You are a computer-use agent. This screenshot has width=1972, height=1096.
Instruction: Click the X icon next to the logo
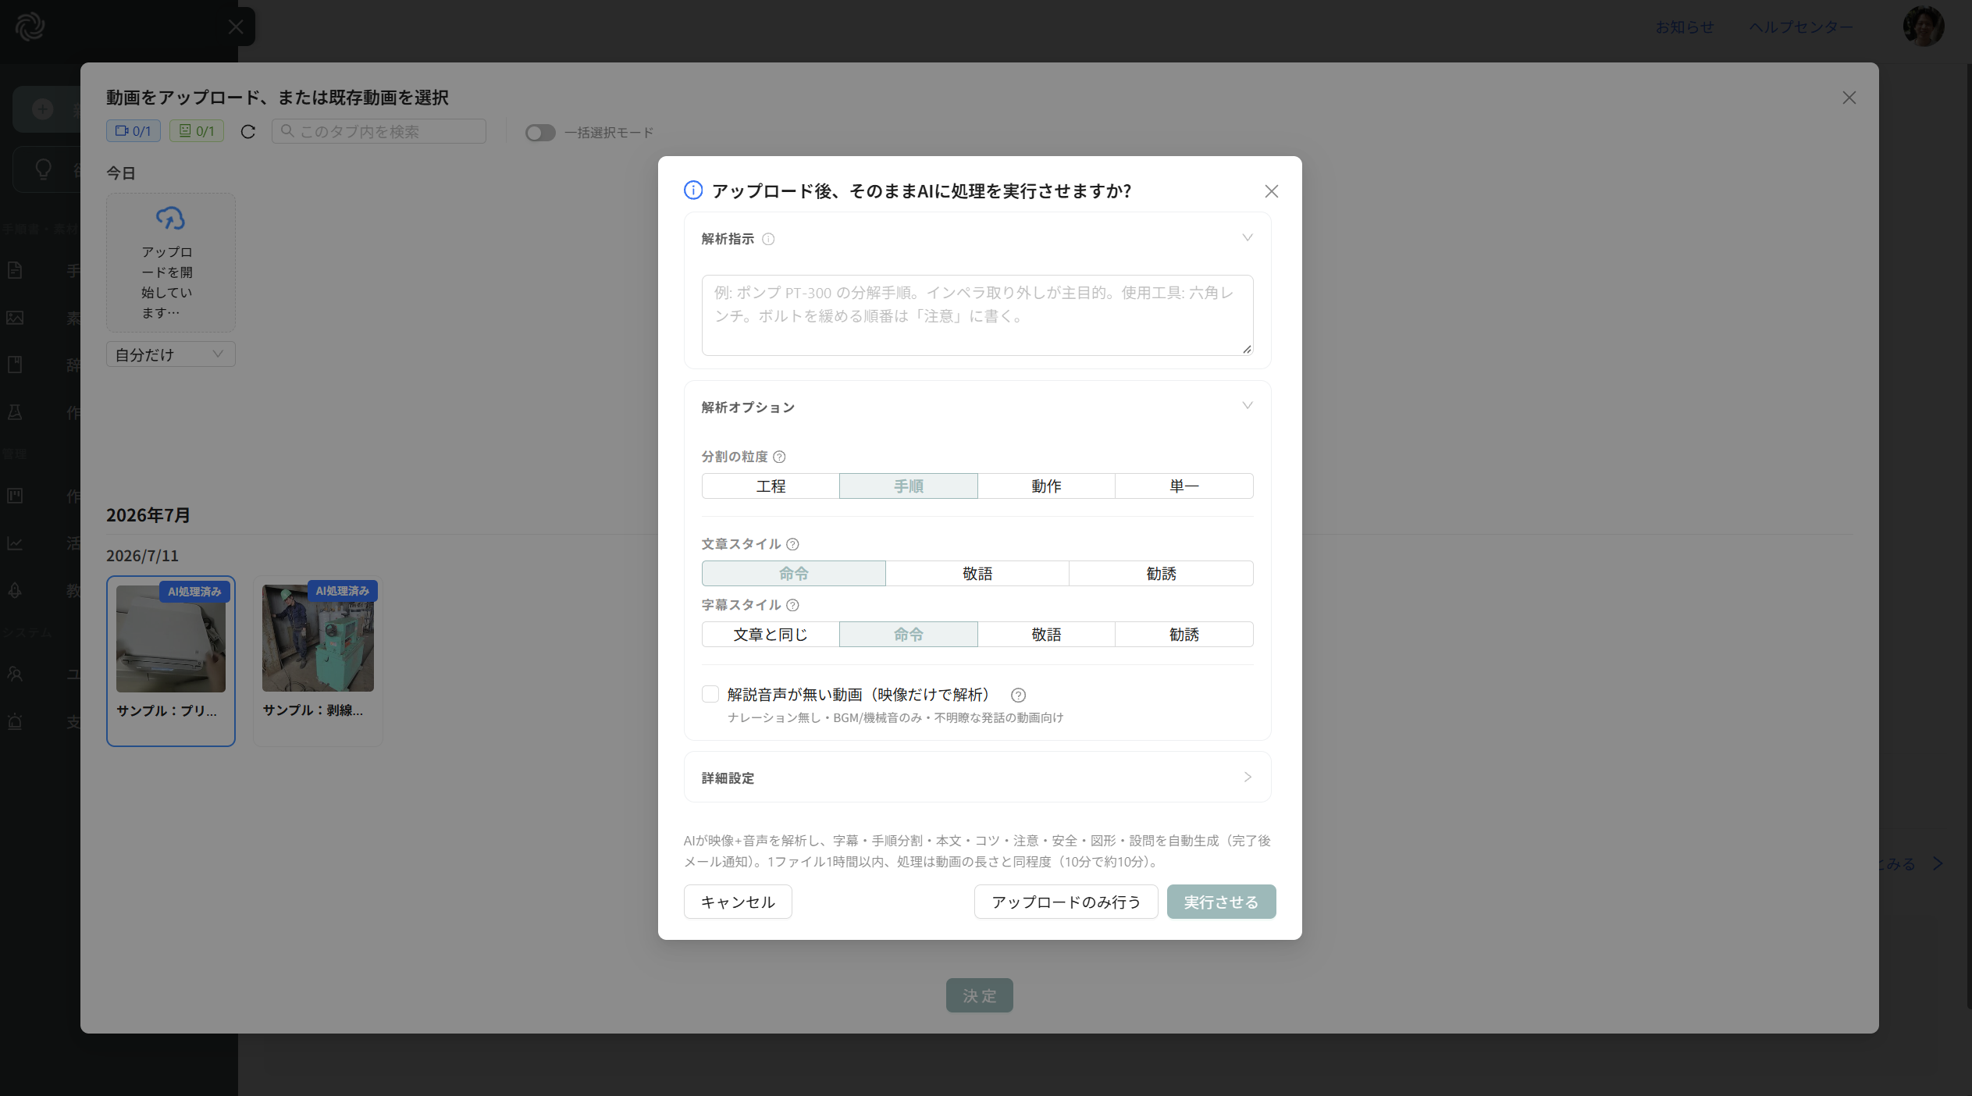coord(236,27)
